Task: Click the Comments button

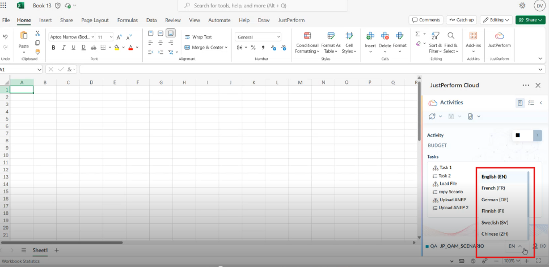Action: pyautogui.click(x=426, y=20)
